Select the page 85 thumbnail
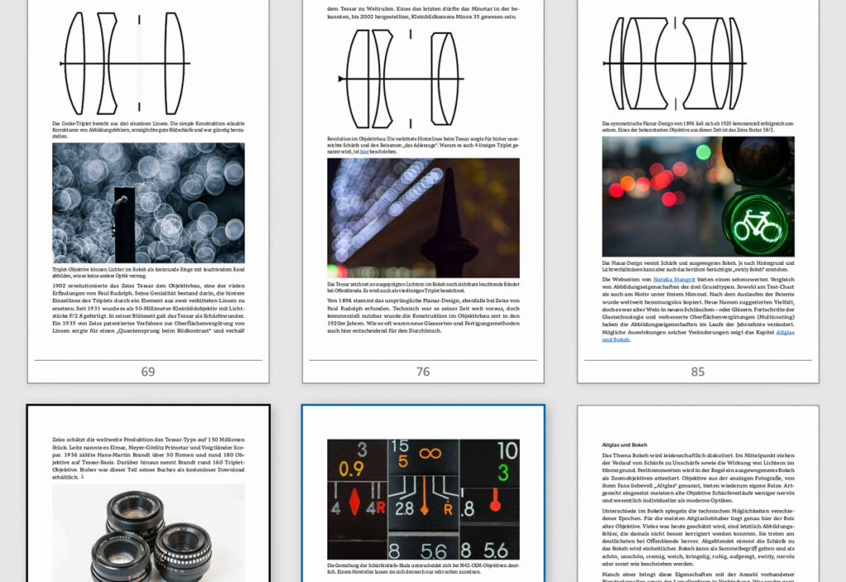 (698, 190)
